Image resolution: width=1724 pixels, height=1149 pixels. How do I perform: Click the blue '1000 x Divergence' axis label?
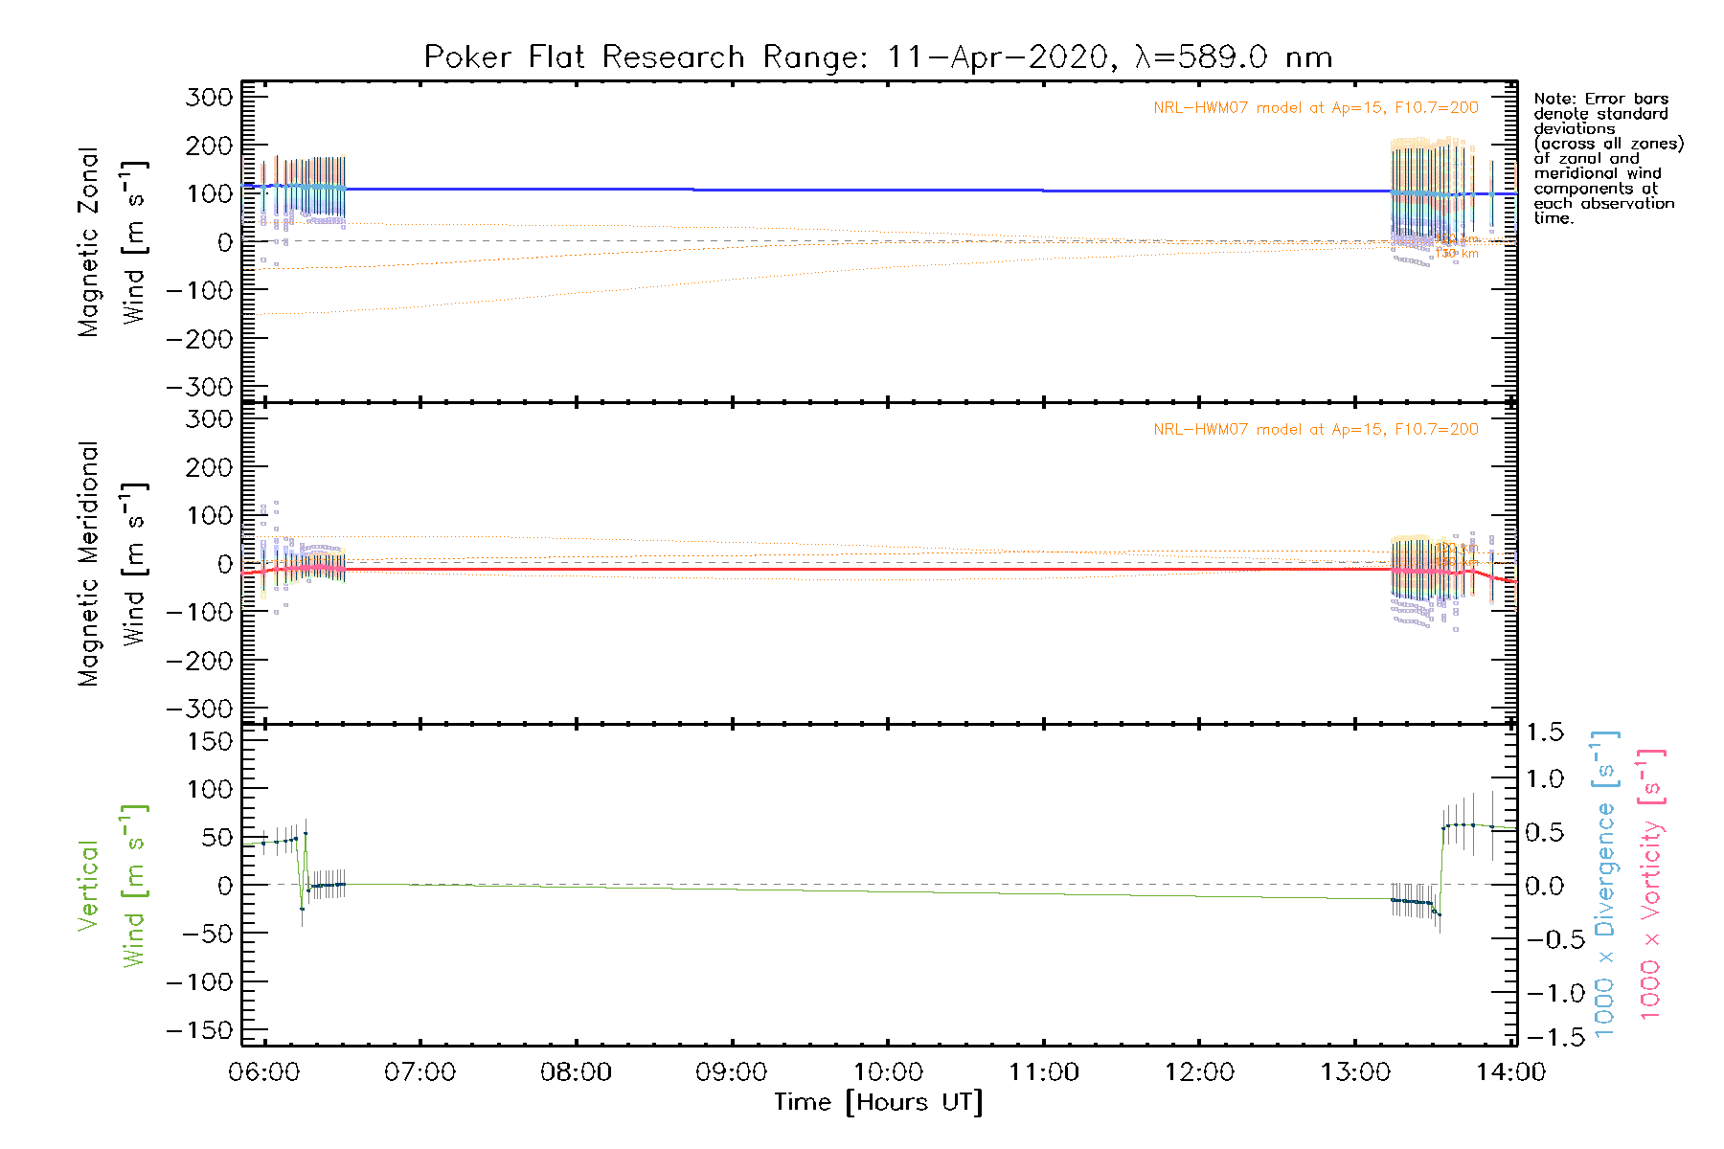pos(1604,884)
